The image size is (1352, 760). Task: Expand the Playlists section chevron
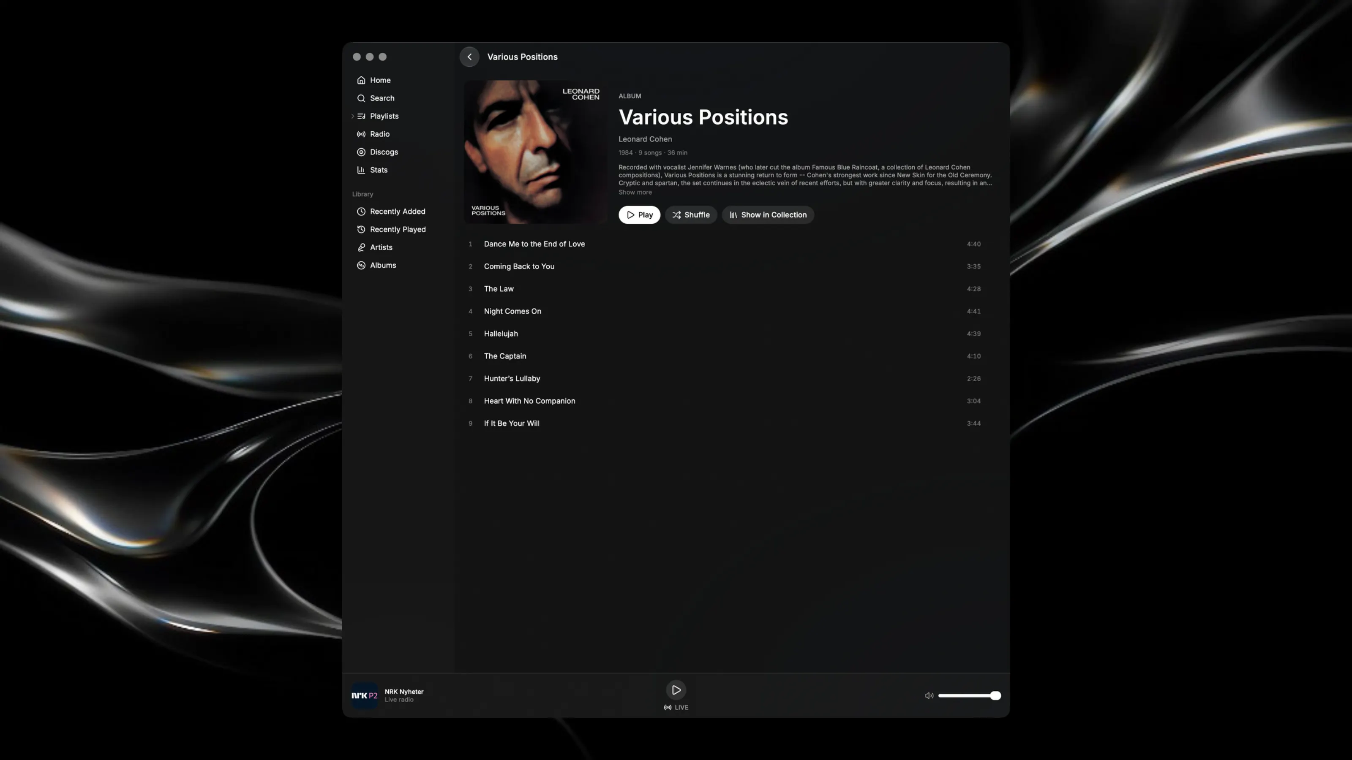pos(353,116)
